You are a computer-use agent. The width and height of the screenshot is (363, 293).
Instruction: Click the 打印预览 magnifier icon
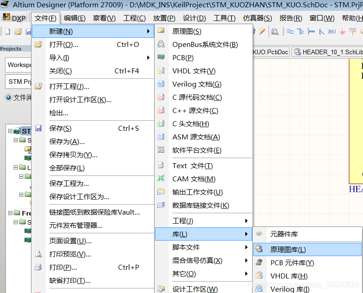point(38,254)
